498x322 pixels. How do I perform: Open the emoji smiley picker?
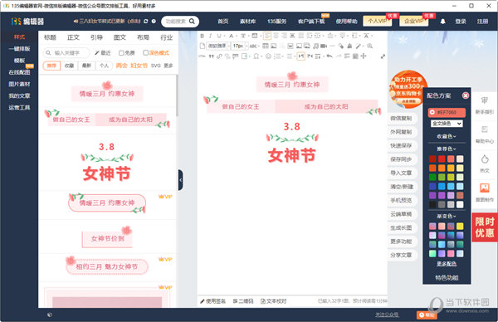[268, 56]
